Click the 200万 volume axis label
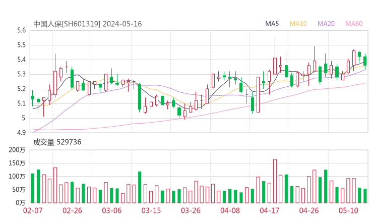373x222 pixels. pyautogui.click(x=17, y=150)
